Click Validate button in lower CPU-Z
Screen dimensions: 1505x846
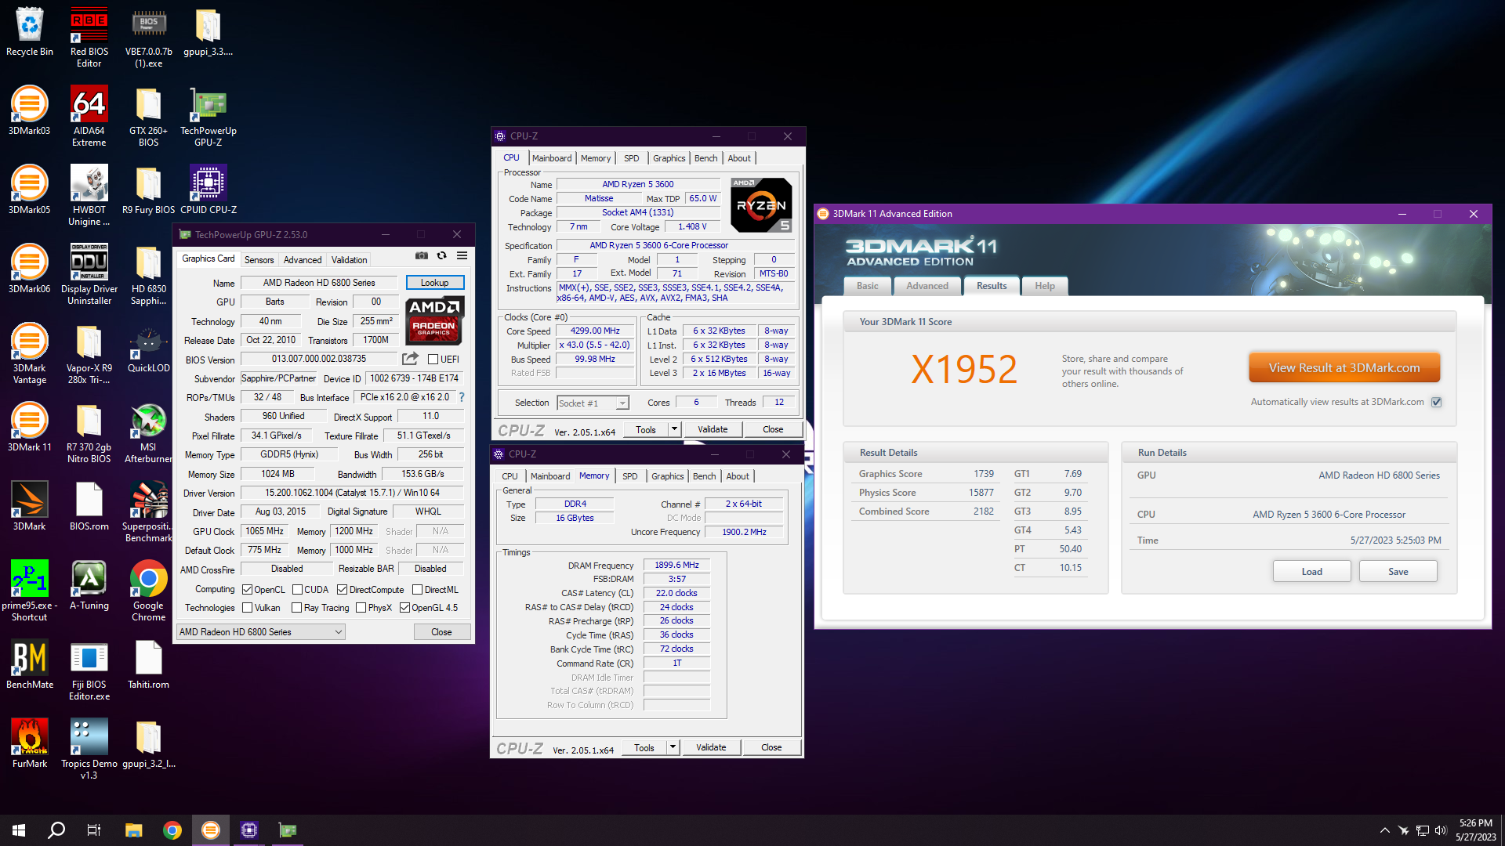click(711, 747)
